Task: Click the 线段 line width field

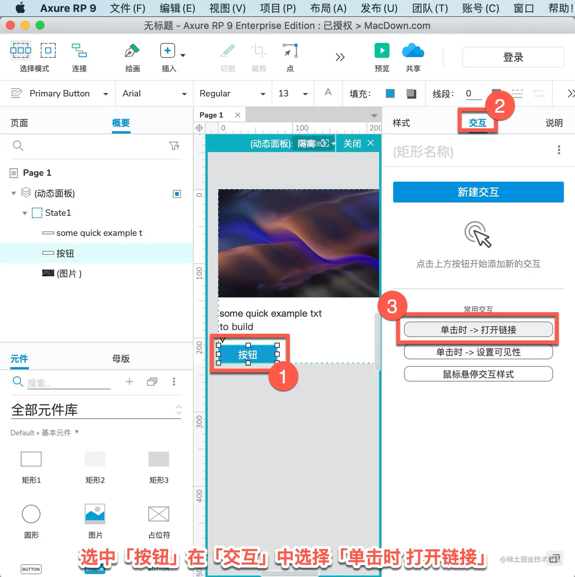Action: pyautogui.click(x=474, y=94)
